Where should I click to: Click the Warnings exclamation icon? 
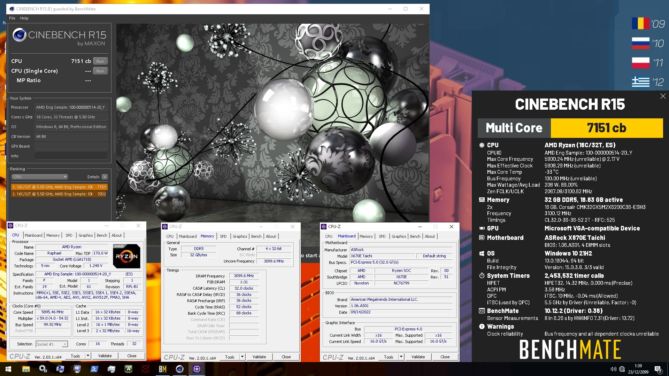pos(482,327)
